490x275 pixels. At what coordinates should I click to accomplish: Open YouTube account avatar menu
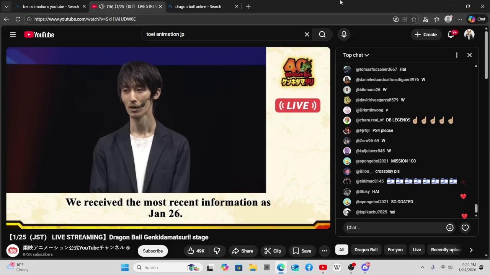click(469, 34)
